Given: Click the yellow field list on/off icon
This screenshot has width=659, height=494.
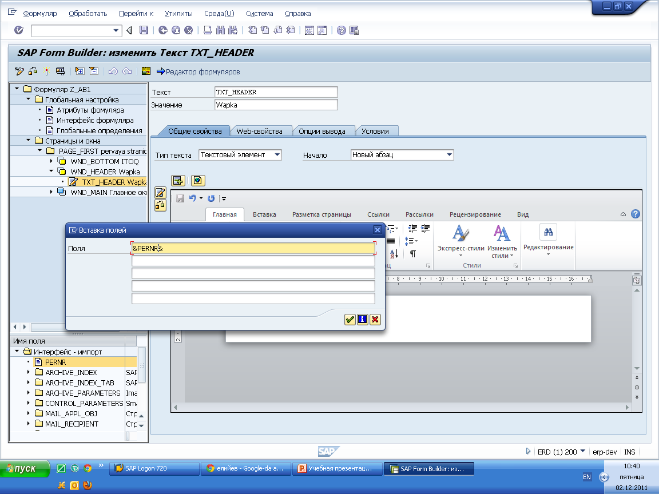Looking at the screenshot, I should pos(146,71).
